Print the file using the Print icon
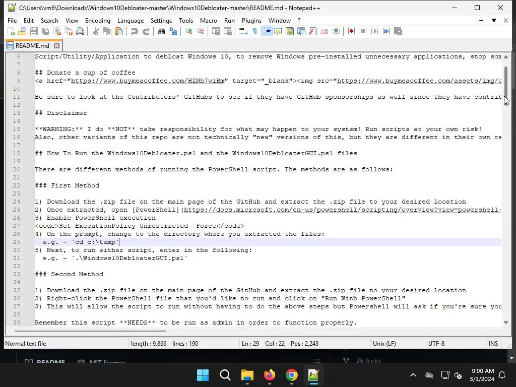516x387 pixels. 80,31
